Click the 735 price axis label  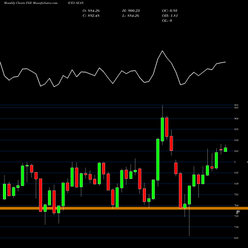tap(236, 216)
